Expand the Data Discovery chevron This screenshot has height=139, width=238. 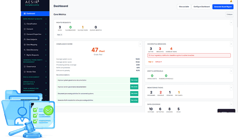point(46,50)
